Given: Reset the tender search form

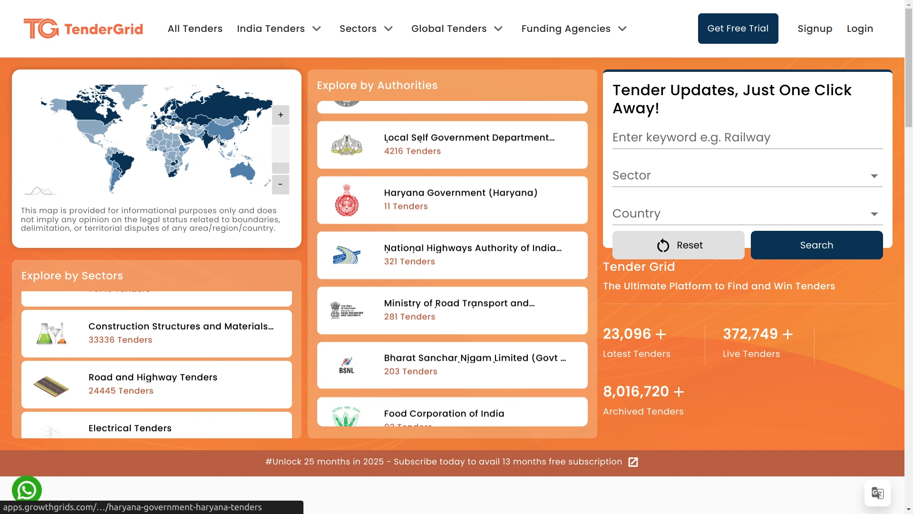Looking at the screenshot, I should point(679,245).
